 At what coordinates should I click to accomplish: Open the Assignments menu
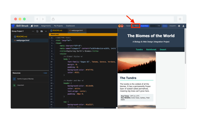coord(46,26)
